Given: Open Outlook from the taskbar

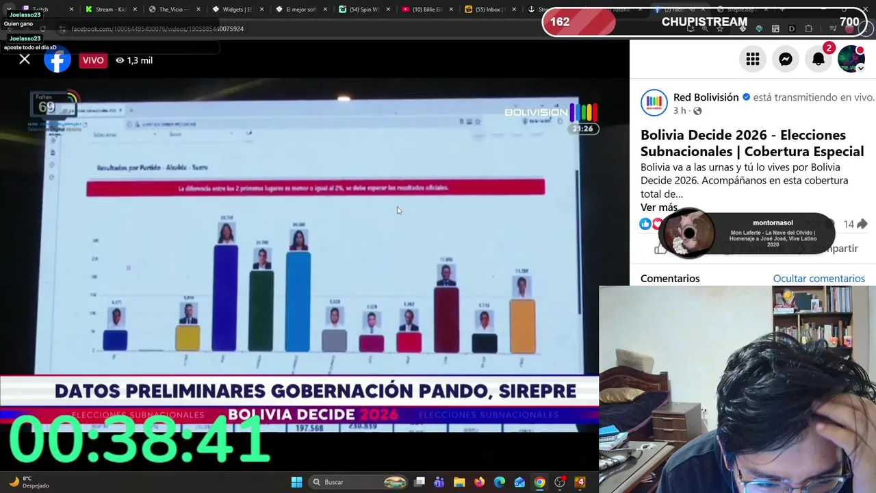Looking at the screenshot, I should pos(519,482).
